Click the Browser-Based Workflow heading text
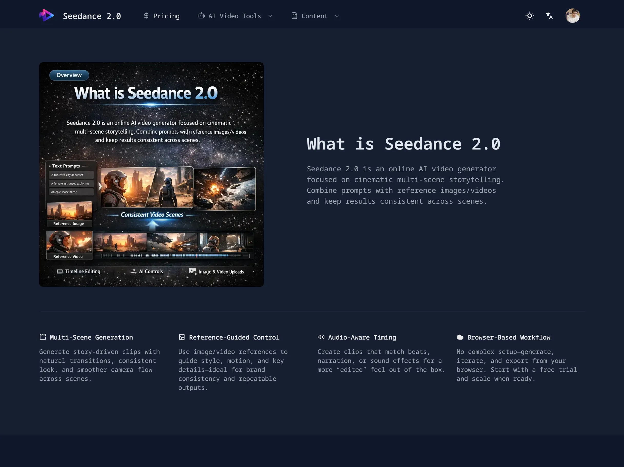624x467 pixels. pyautogui.click(x=509, y=337)
